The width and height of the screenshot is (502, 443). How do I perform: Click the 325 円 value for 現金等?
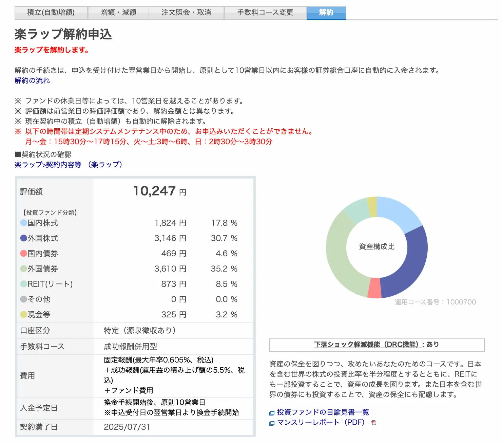174,315
